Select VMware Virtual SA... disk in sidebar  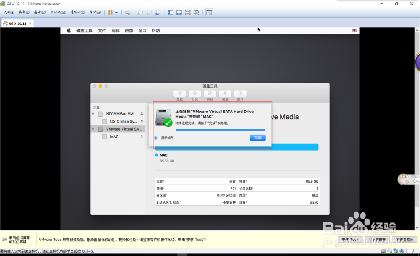point(118,129)
